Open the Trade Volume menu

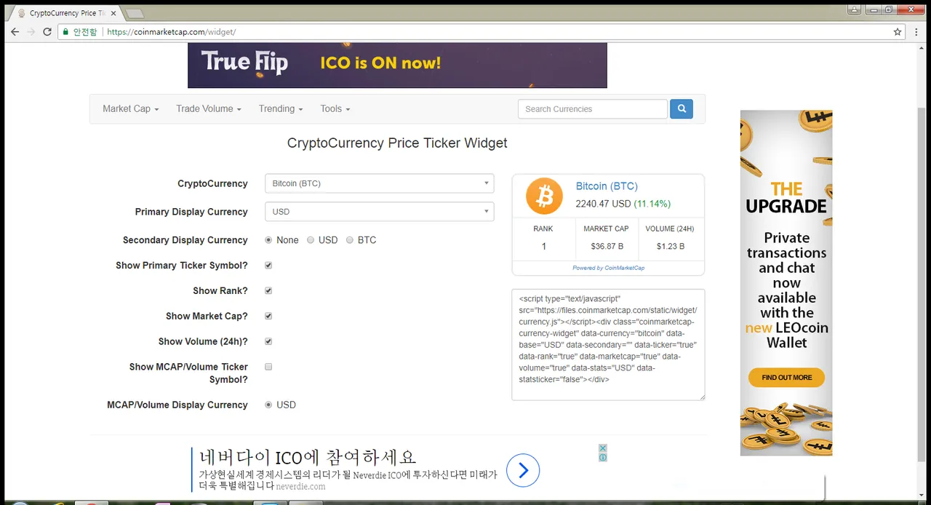tap(208, 108)
